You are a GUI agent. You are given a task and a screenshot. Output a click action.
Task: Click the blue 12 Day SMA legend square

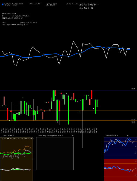(x=3, y=4)
